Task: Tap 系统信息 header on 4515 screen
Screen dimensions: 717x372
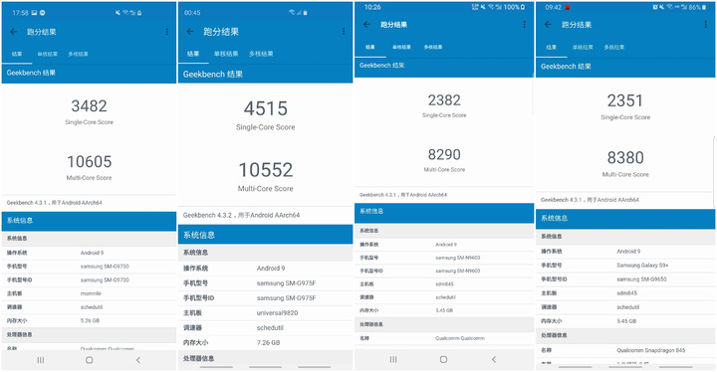Action: pos(265,235)
